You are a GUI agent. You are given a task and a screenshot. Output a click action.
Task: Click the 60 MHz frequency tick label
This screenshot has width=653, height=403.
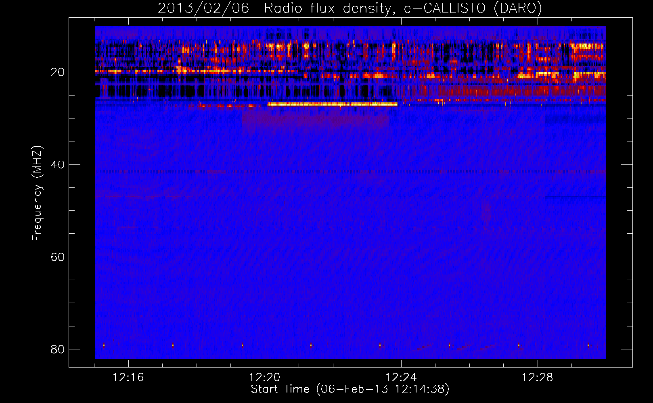pos(58,257)
